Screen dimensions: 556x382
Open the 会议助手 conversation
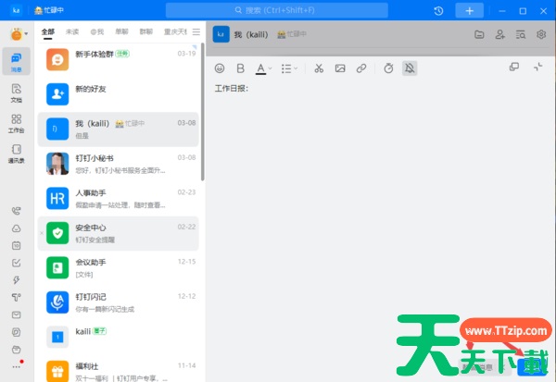[x=118, y=268]
